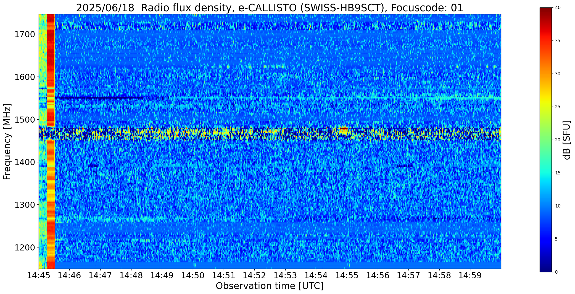
Task: Click the 1300 frequency tick label
Action: [25, 205]
